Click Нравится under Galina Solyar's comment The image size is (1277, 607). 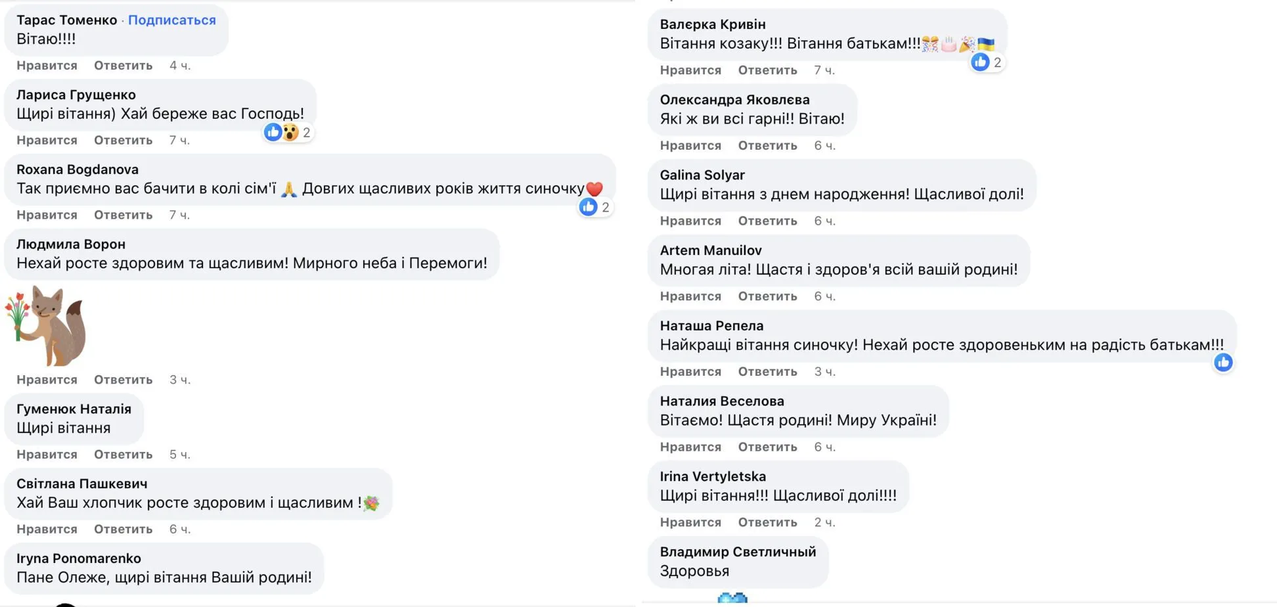tap(690, 221)
